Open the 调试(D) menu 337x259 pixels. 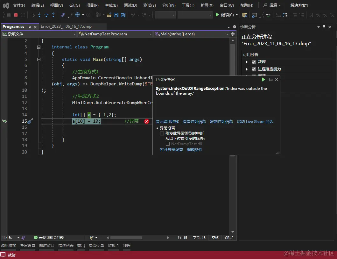click(x=130, y=5)
